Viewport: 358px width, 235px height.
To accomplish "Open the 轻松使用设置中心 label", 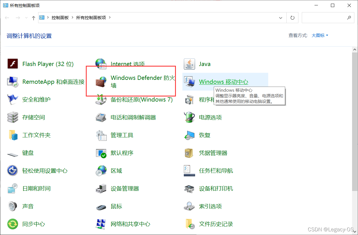I will (45, 171).
